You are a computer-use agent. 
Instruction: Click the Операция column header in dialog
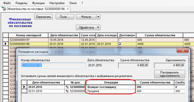tap(111, 82)
